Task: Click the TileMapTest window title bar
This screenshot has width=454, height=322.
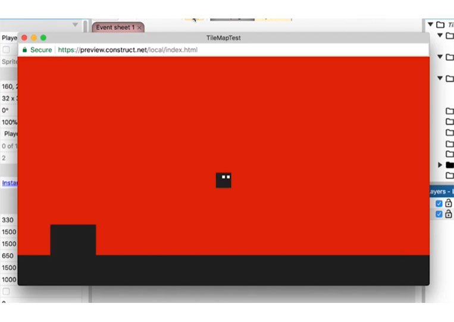Action: click(x=223, y=37)
